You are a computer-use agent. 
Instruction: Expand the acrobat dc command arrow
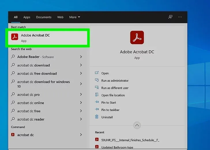(x=81, y=135)
